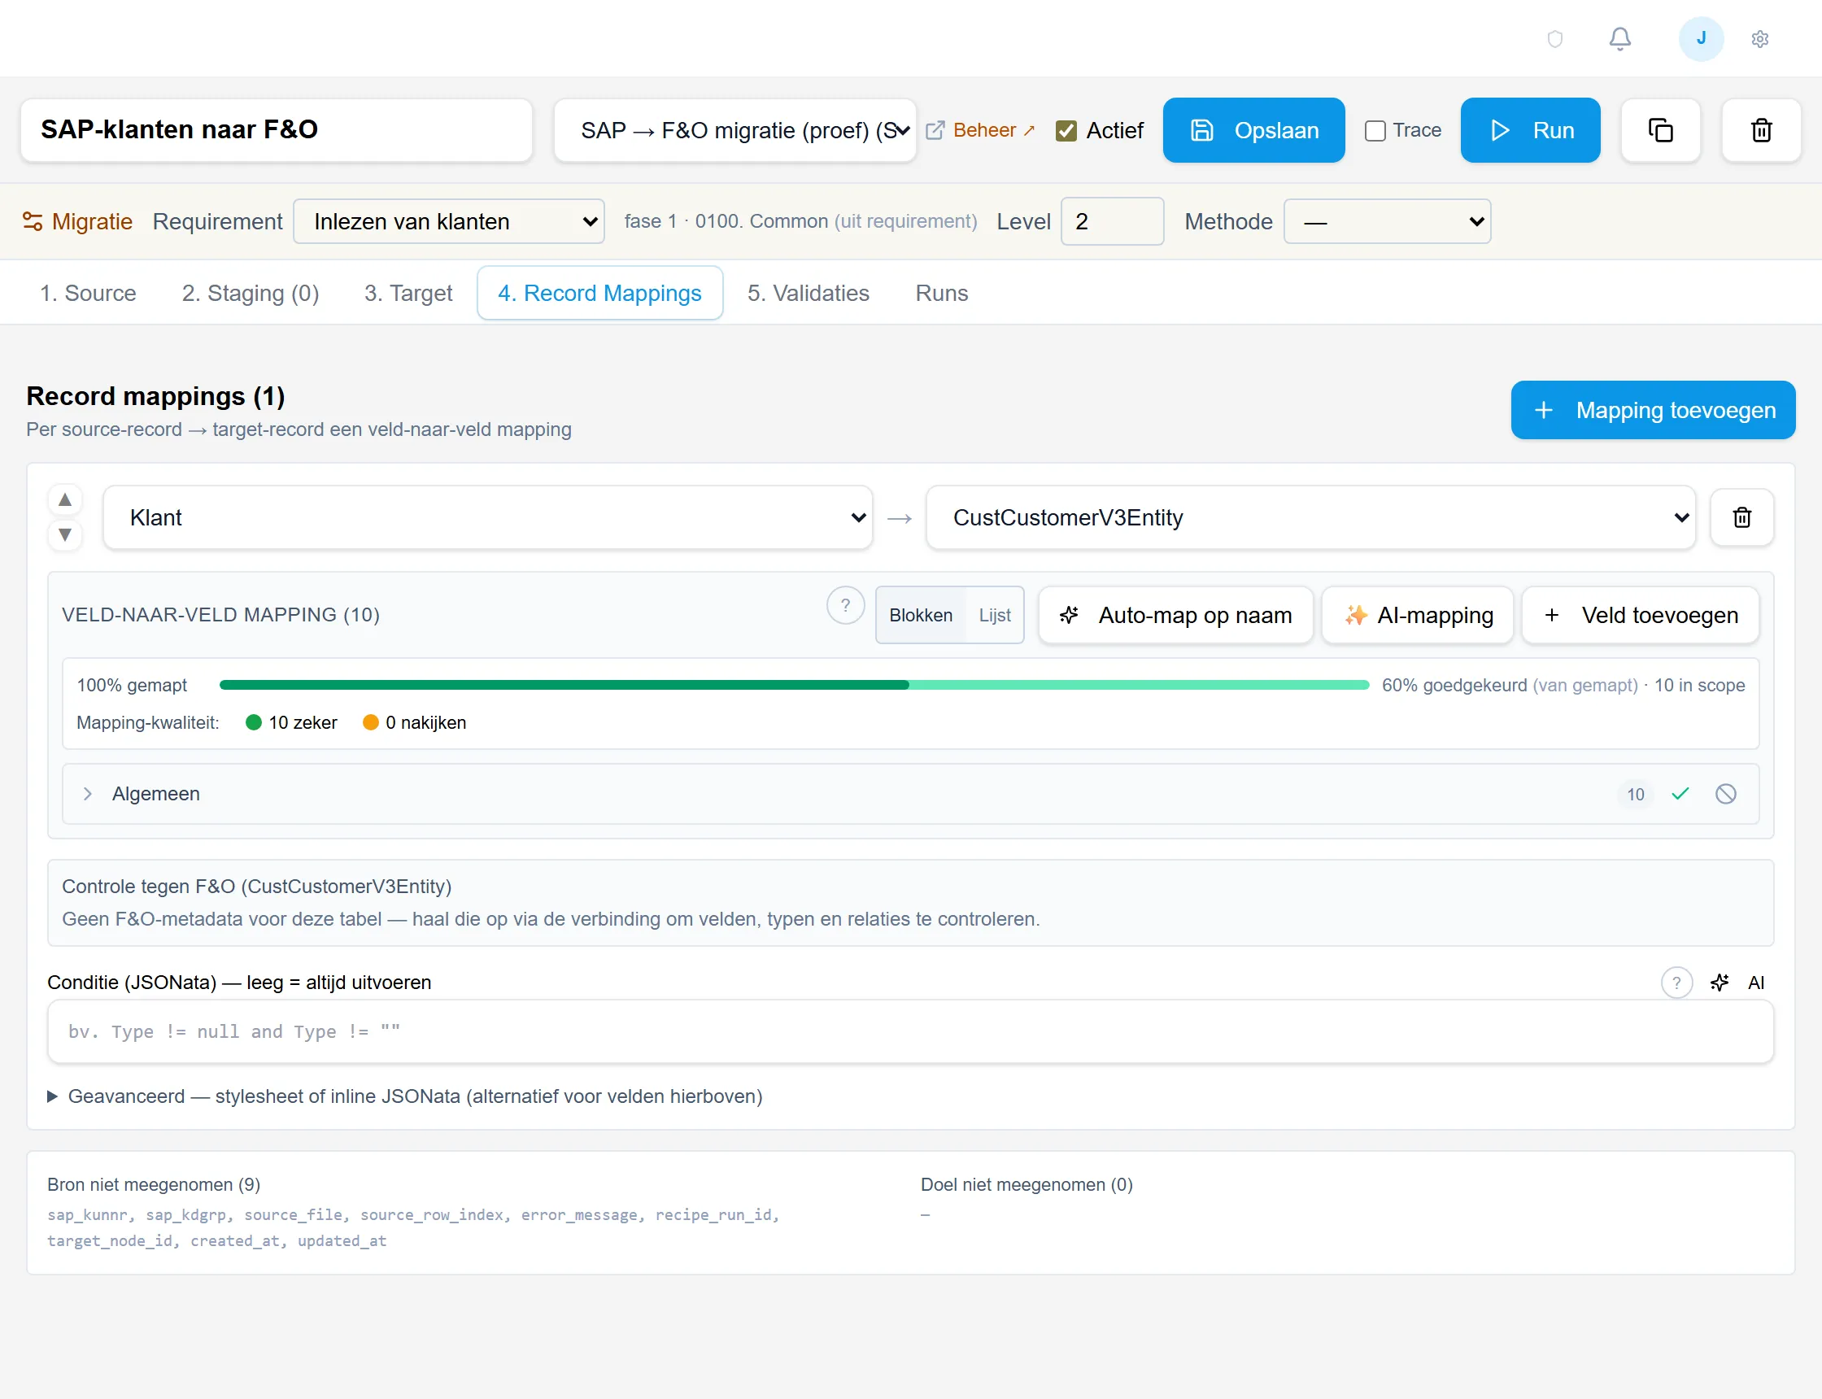Image resolution: width=1822 pixels, height=1399 pixels.
Task: Click the Migratie icon label
Action: 77,221
